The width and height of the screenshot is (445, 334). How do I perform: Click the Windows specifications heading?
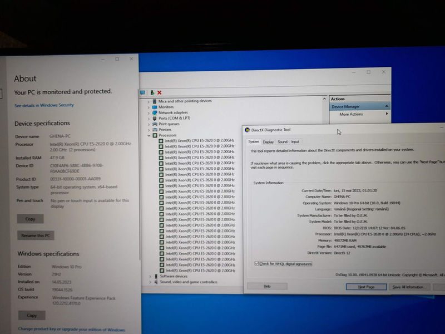(48, 254)
